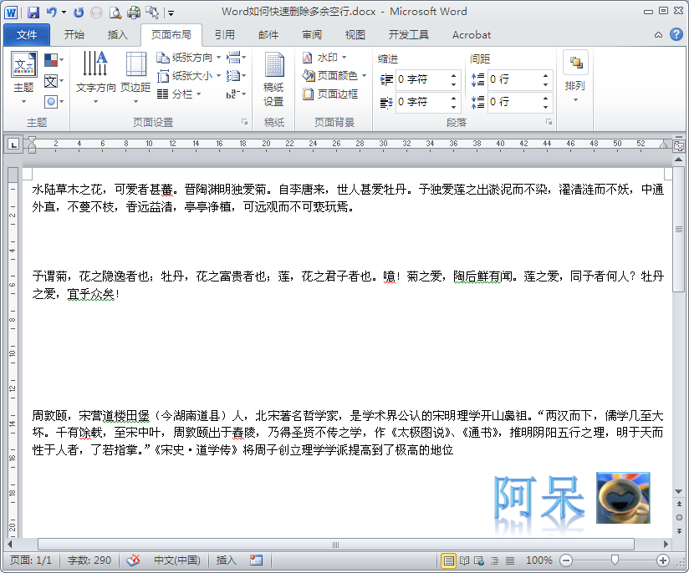
Task: Open the hyphenation icon menu
Action: pyautogui.click(x=236, y=94)
